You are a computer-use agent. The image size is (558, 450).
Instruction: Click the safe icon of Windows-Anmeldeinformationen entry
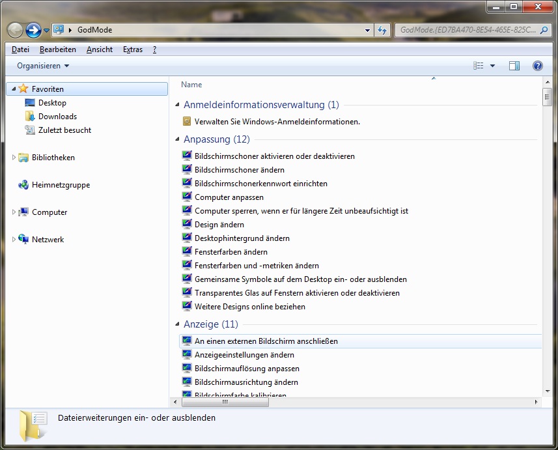(x=187, y=121)
